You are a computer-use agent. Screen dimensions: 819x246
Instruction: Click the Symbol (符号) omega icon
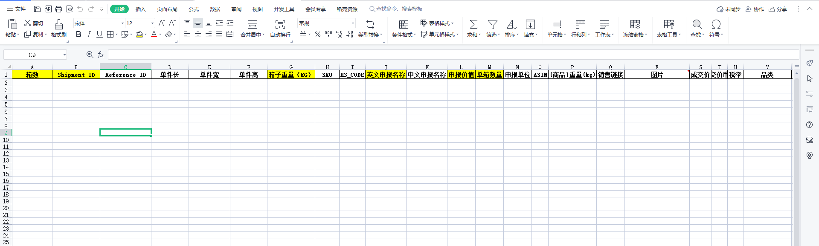click(x=716, y=24)
